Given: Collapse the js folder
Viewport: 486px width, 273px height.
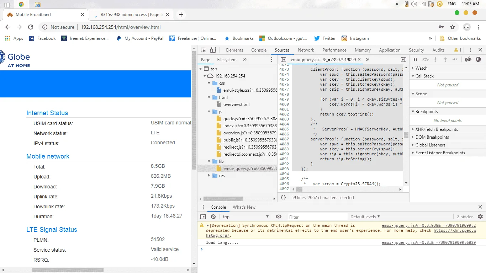Looking at the screenshot, I should pyautogui.click(x=210, y=112).
